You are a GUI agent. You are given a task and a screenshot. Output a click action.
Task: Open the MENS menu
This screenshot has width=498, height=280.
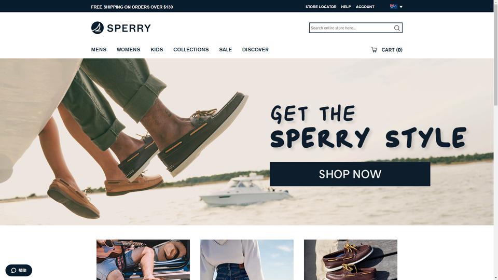99,50
